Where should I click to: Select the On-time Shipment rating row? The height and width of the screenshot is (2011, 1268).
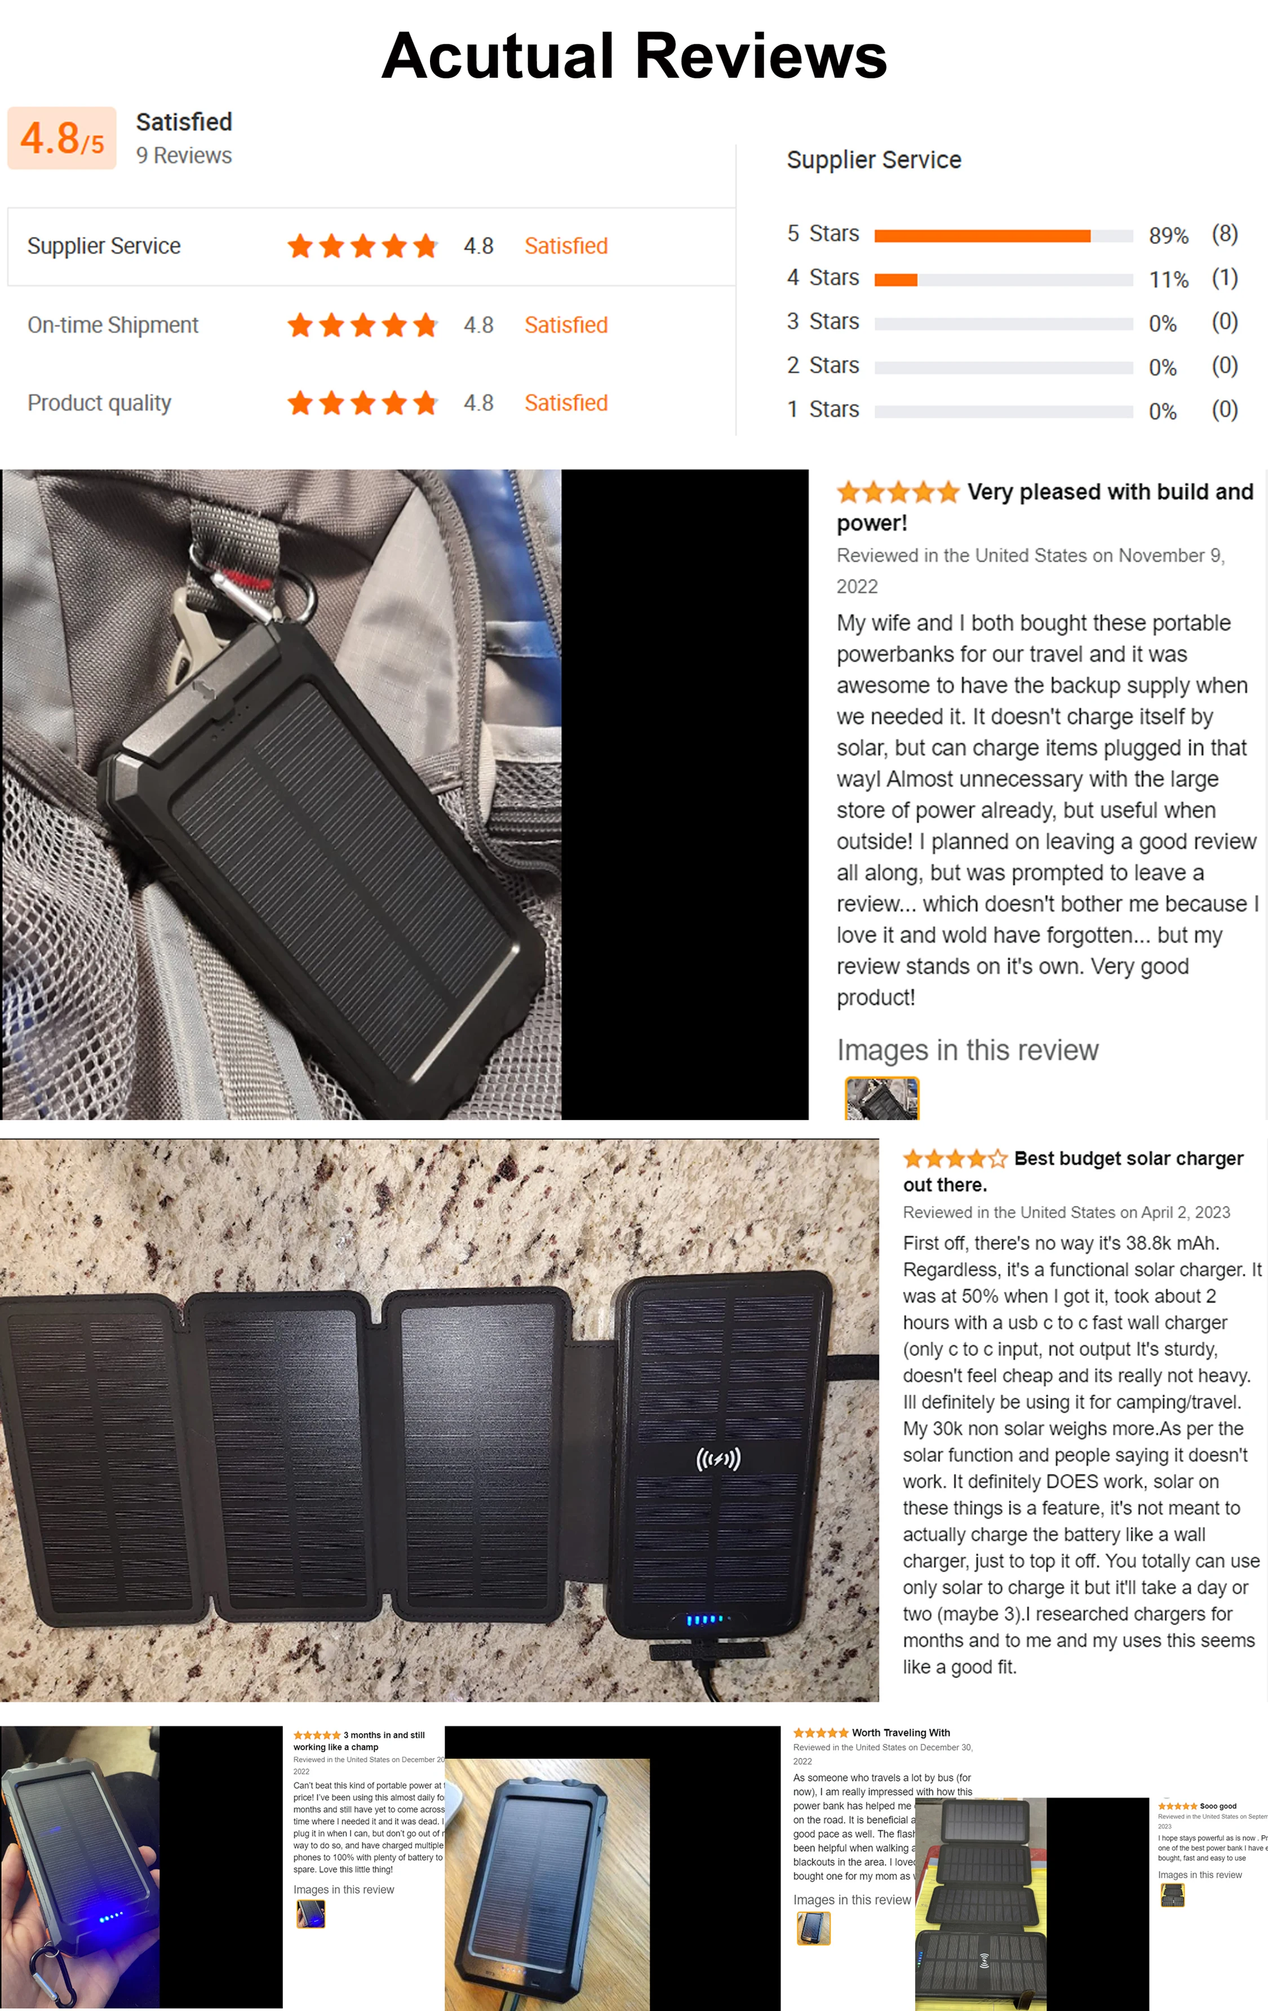[x=372, y=325]
